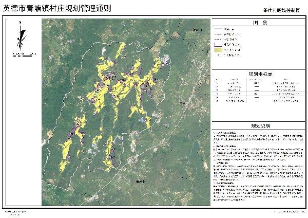
Task: Click the first row of the indicator table
Action: pos(258,82)
